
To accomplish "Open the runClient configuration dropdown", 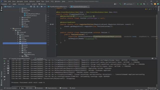I will point(129,4).
